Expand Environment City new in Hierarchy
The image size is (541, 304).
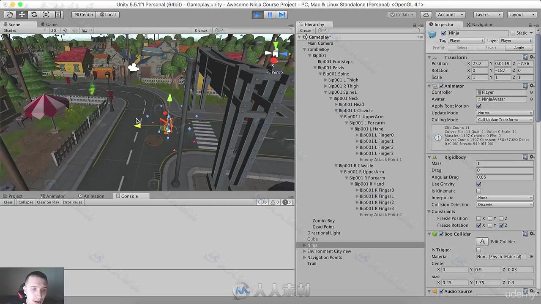[x=304, y=251]
